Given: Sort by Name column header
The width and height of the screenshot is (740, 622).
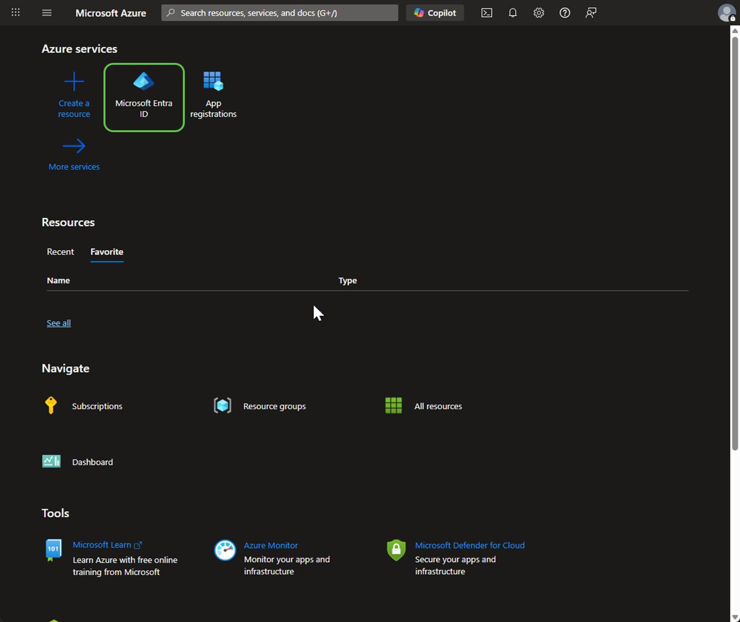Looking at the screenshot, I should coord(58,281).
